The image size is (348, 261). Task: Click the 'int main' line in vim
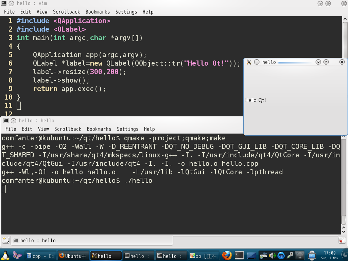click(80, 37)
